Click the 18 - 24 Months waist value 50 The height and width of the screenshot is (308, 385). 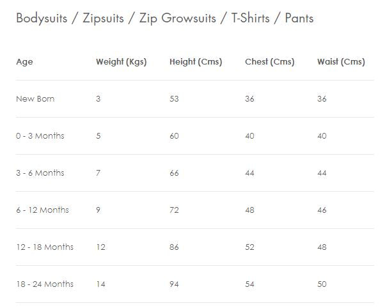point(322,284)
